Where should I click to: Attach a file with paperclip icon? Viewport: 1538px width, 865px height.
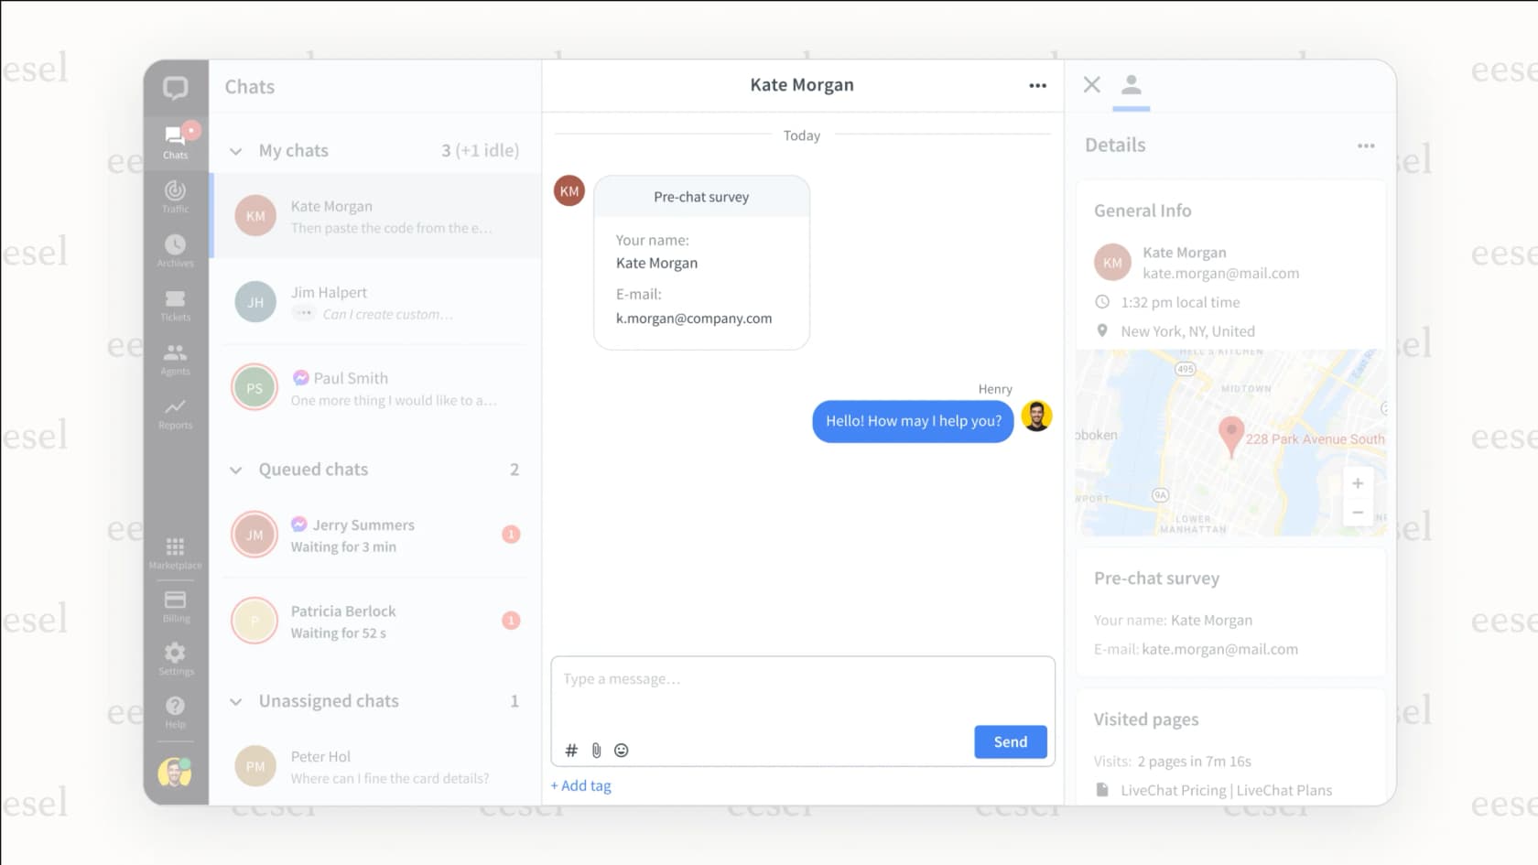coord(596,751)
